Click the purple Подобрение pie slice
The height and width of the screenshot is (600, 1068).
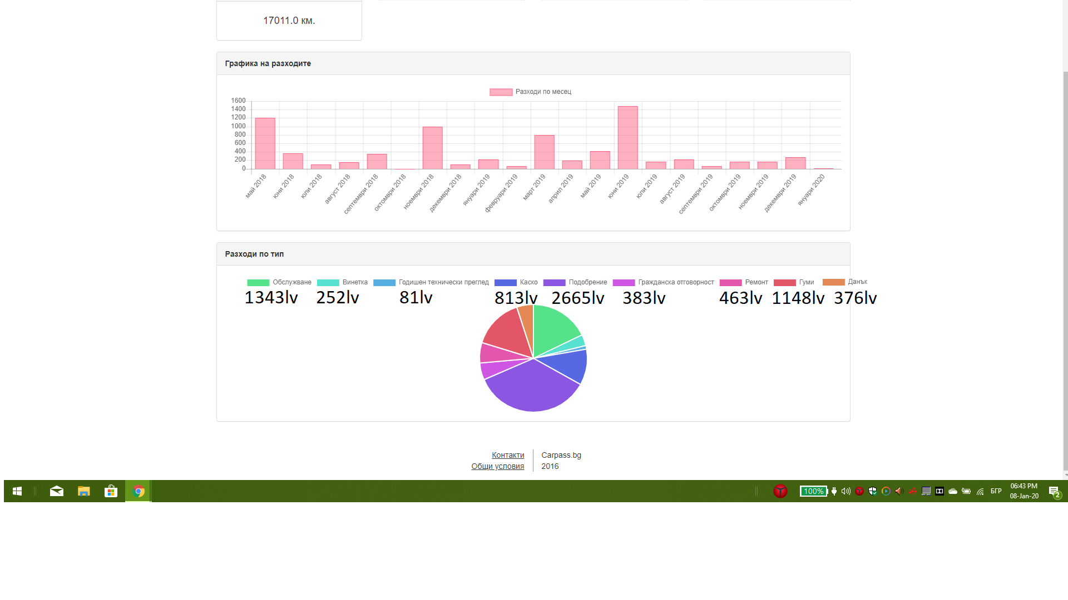(531, 389)
